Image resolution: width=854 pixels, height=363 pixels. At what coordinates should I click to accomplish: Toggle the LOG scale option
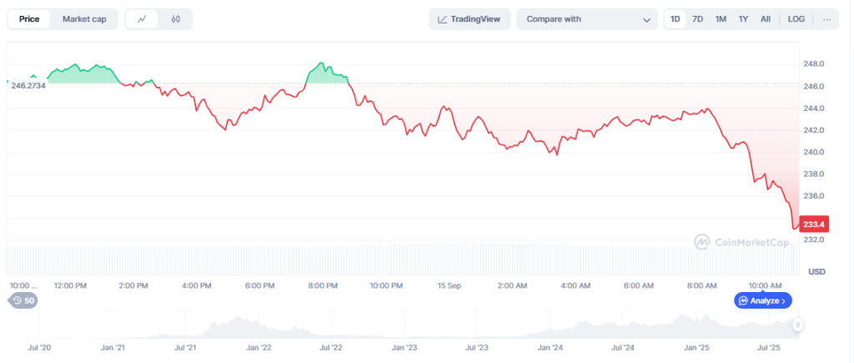click(x=796, y=19)
